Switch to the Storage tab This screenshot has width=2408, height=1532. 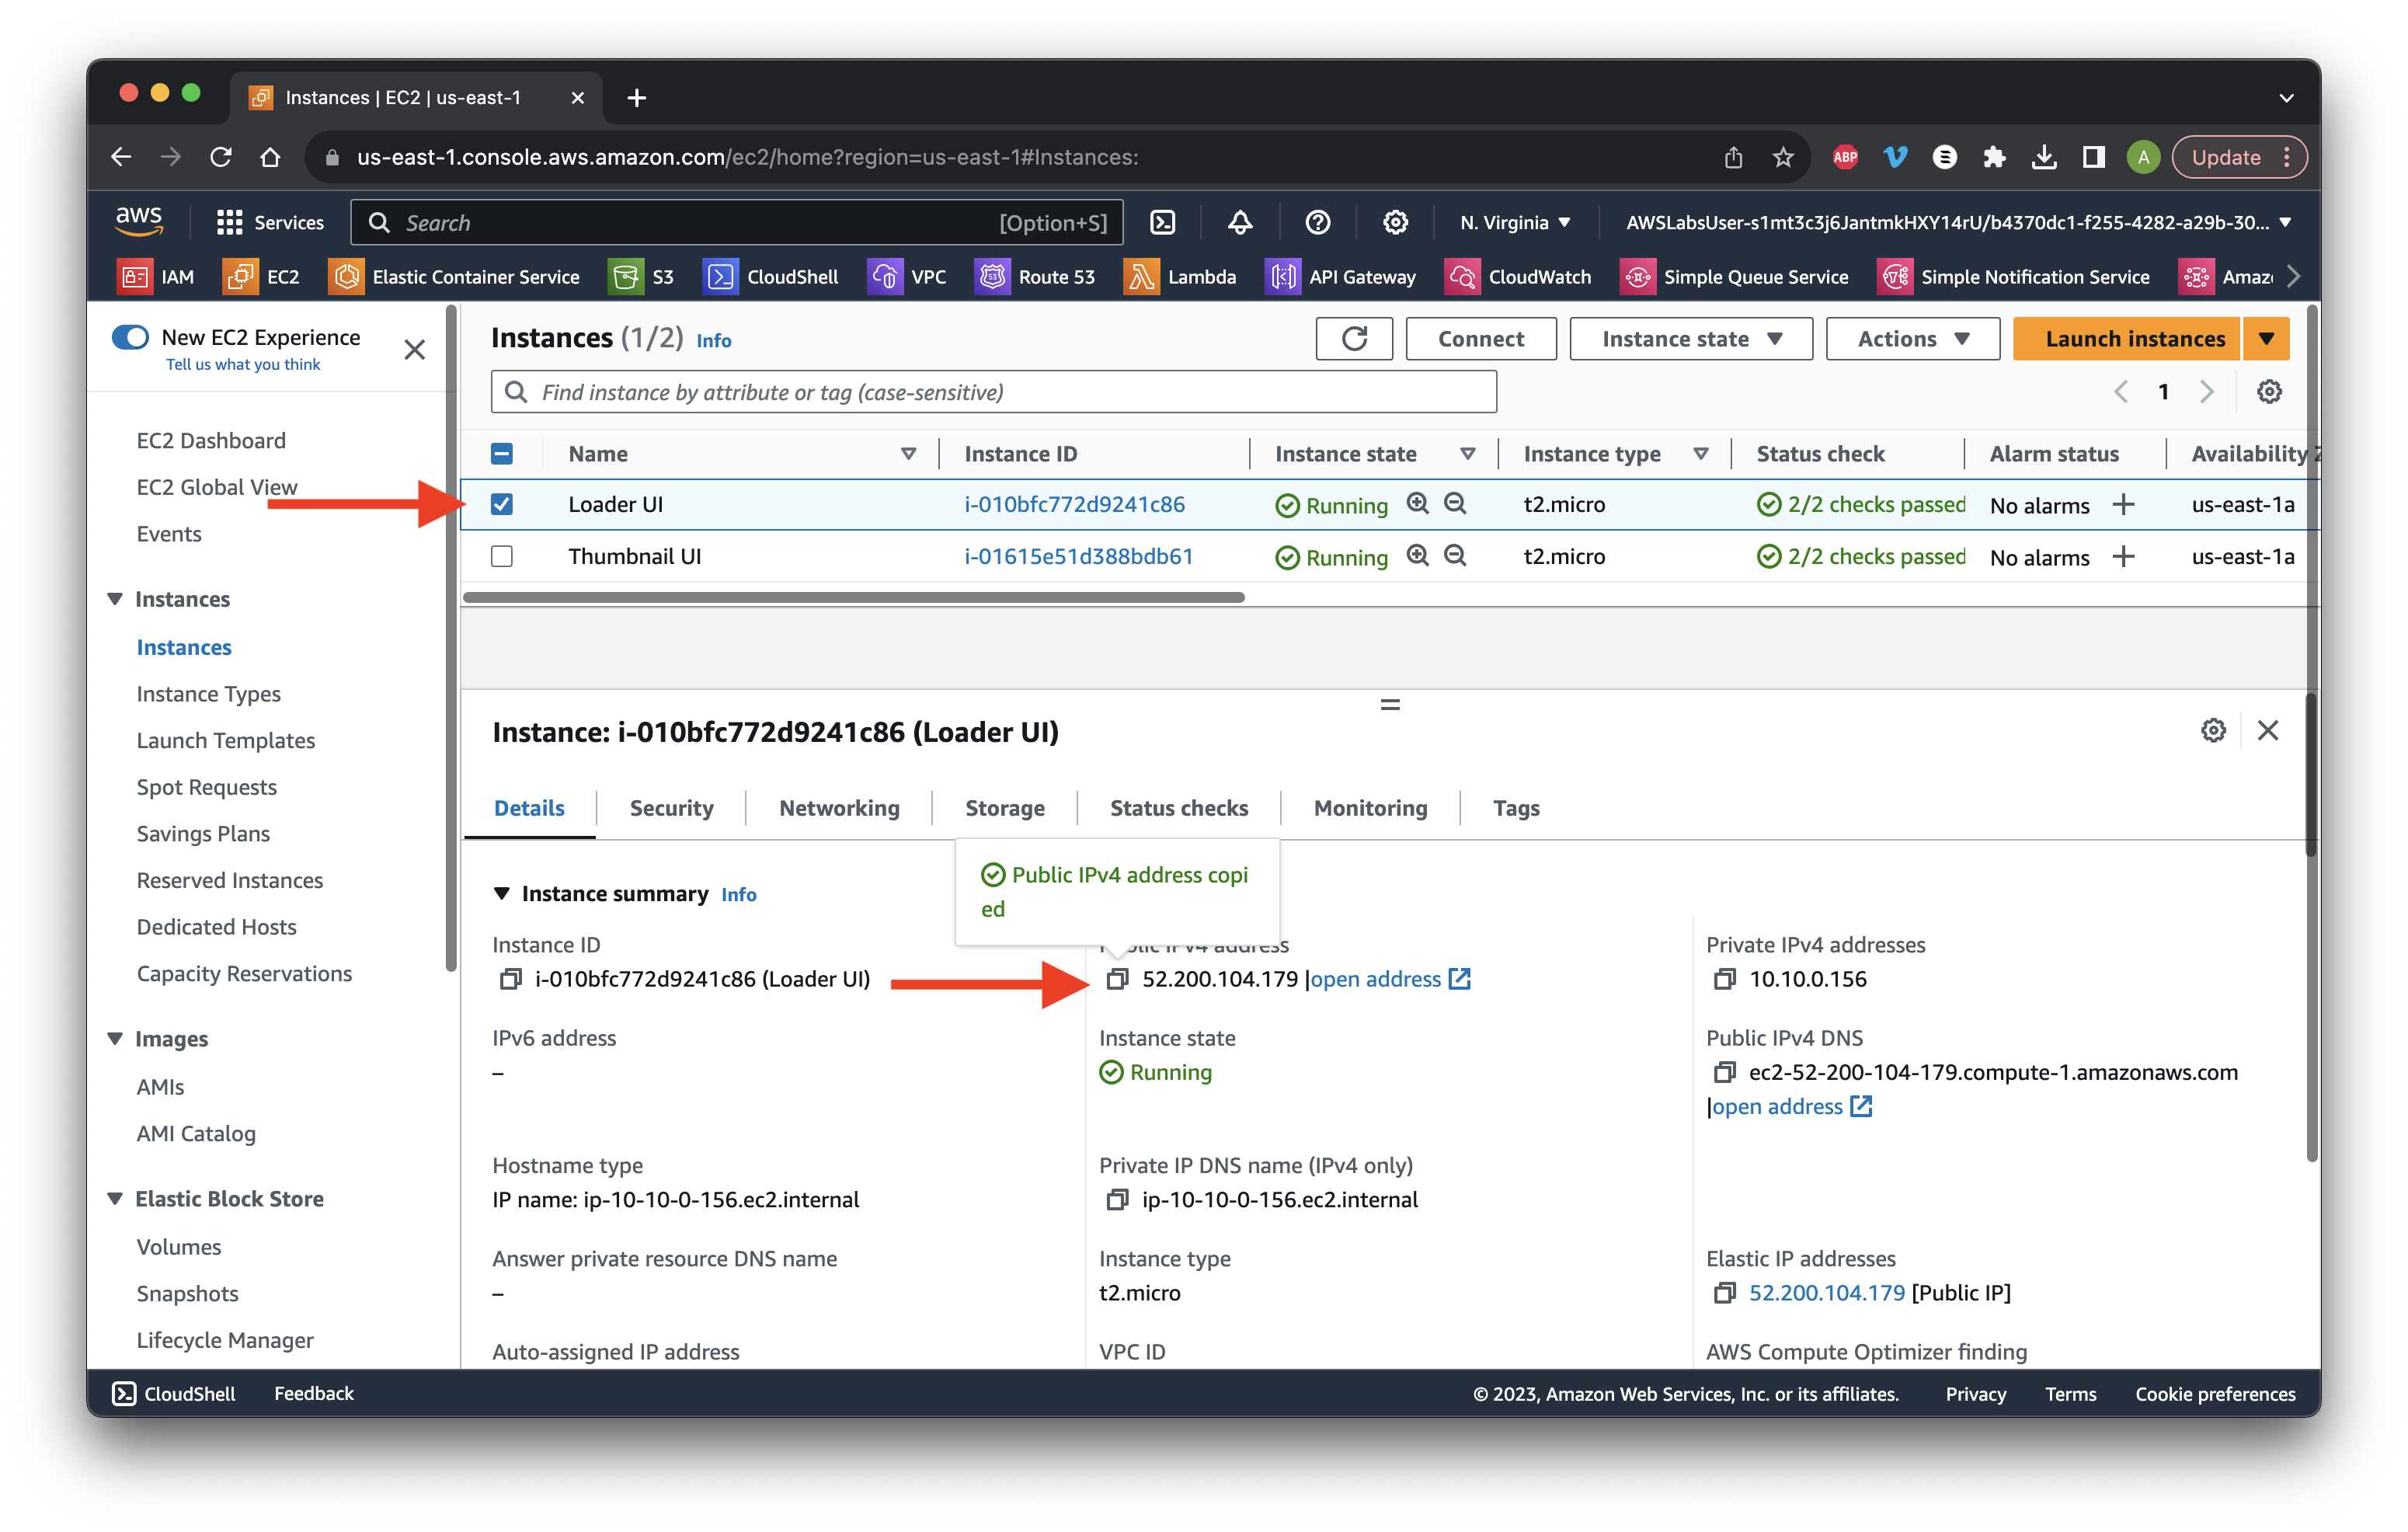1004,808
